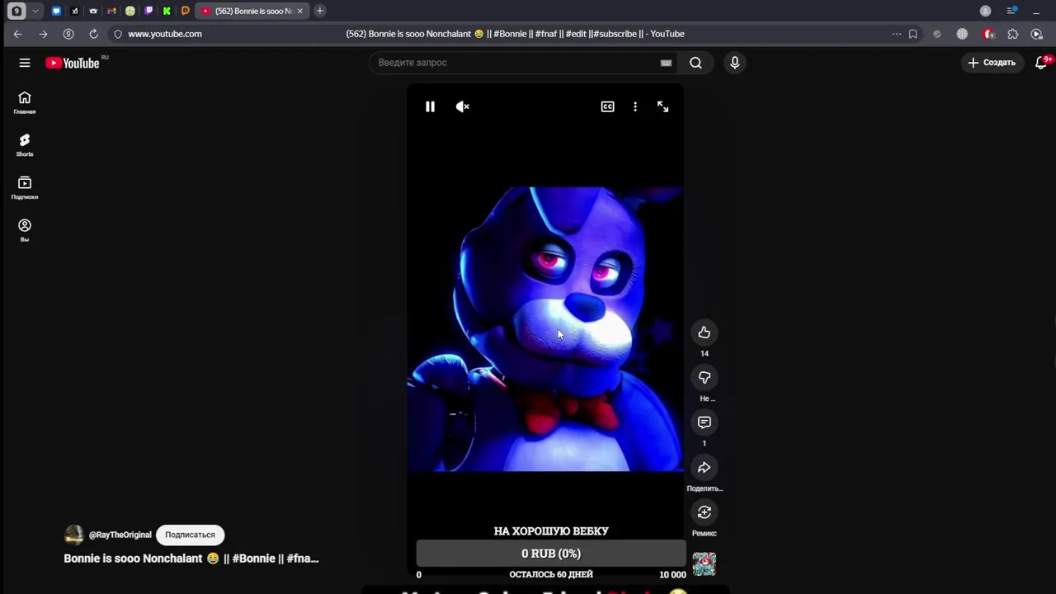Reload the page with refresh icon

point(93,34)
